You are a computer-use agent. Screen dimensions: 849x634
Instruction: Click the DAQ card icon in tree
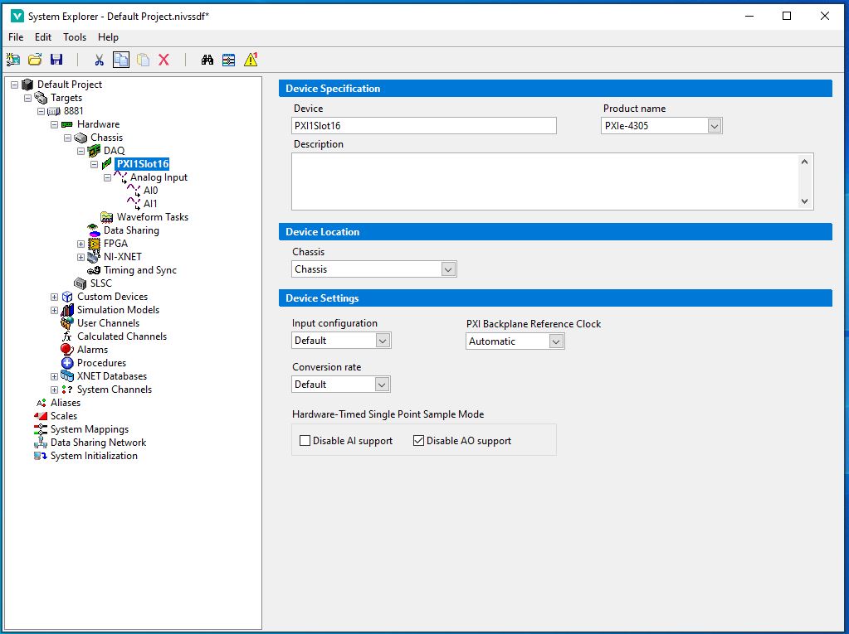tap(95, 150)
